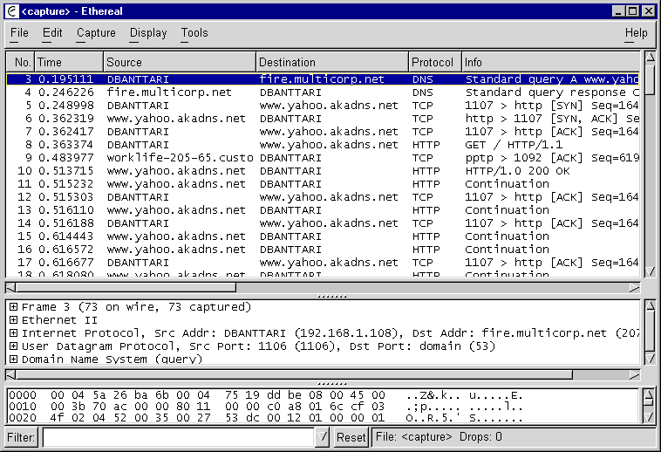The width and height of the screenshot is (661, 452).
Task: Select packet 5 TCP SYN row
Action: [323, 106]
